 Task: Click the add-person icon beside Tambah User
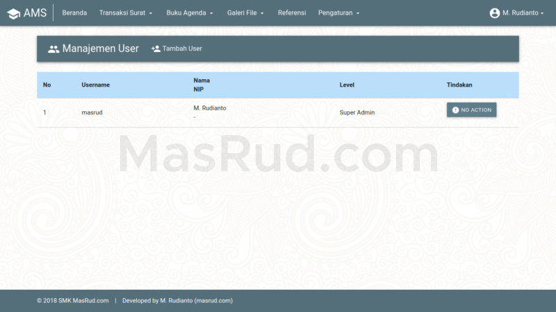tap(156, 49)
